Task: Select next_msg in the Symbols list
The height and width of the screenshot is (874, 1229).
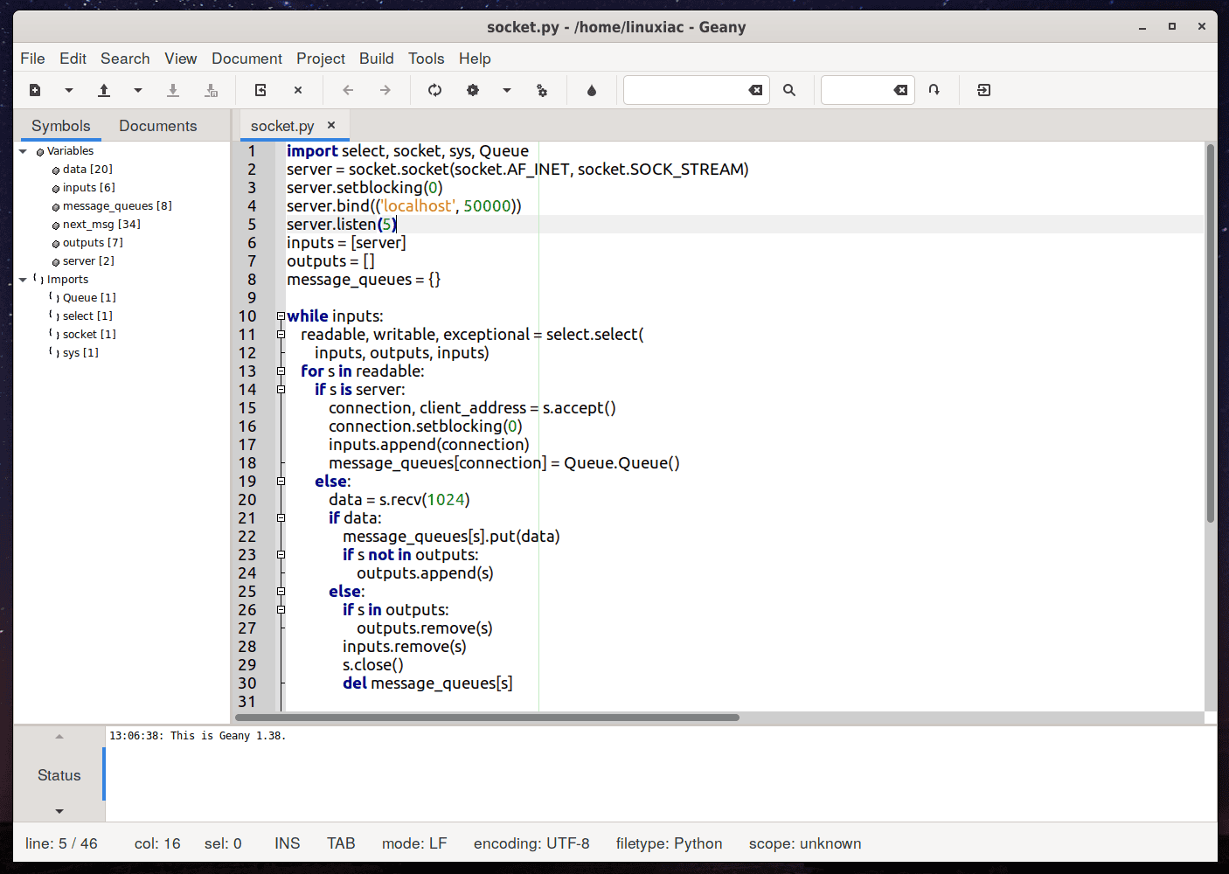Action: (x=100, y=224)
